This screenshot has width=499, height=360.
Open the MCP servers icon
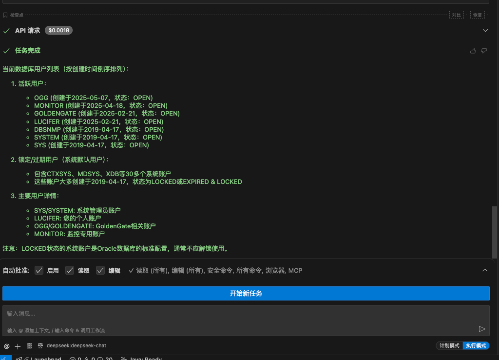tap(29, 346)
